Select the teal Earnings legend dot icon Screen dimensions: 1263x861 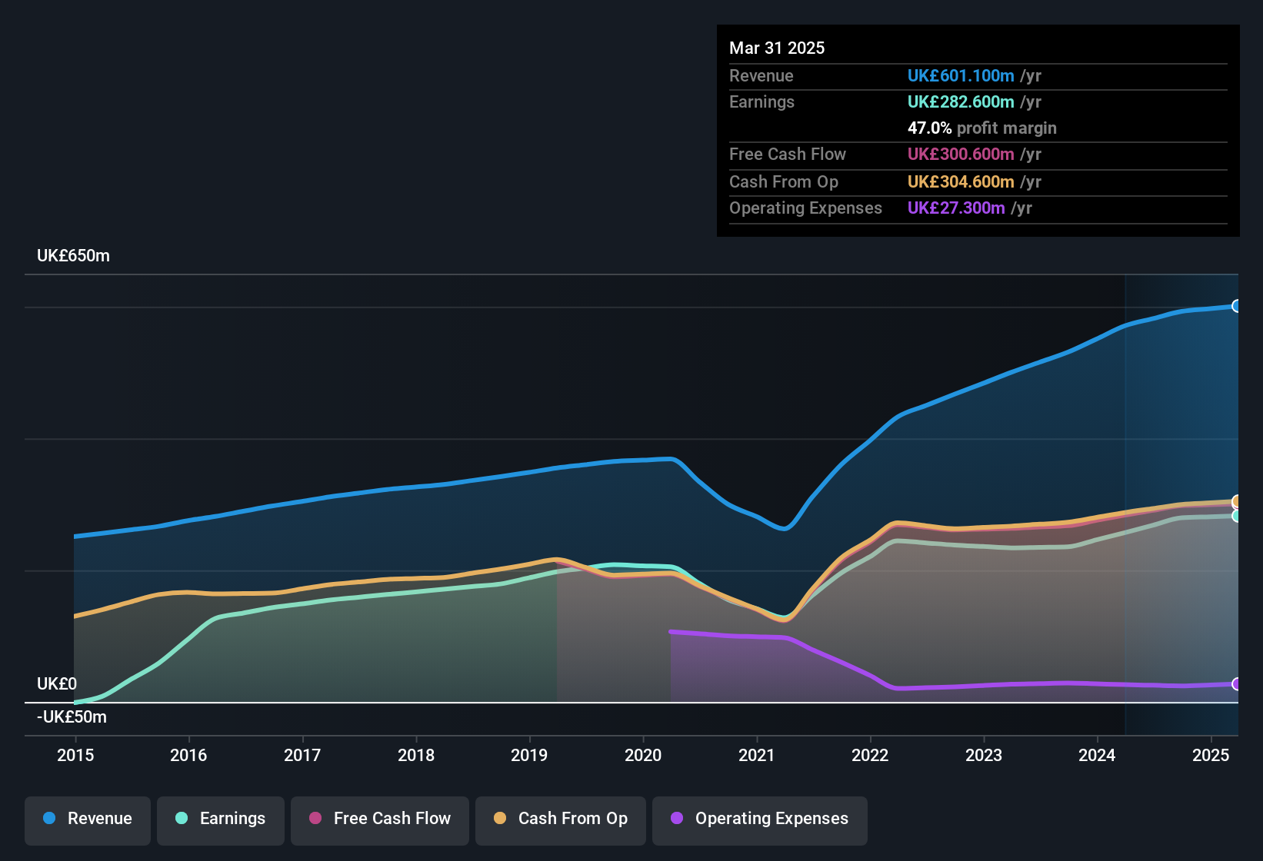(x=182, y=819)
